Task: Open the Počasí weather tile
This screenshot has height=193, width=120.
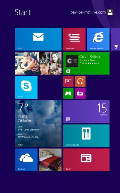Action: pyautogui.click(x=38, y=124)
